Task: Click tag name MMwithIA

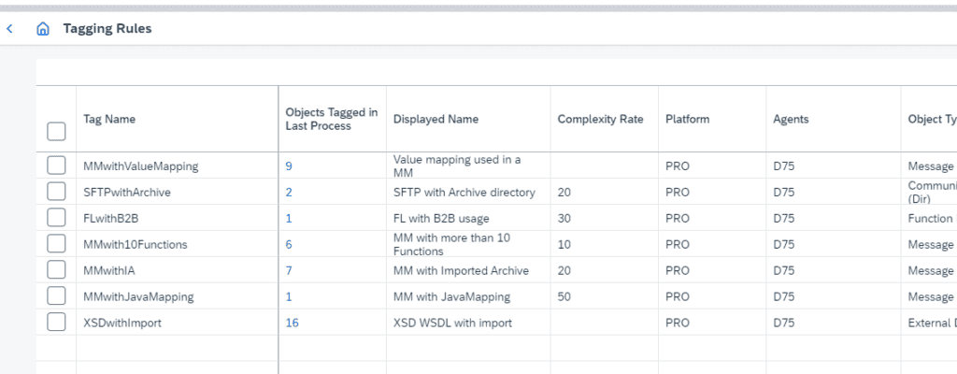Action: [108, 270]
